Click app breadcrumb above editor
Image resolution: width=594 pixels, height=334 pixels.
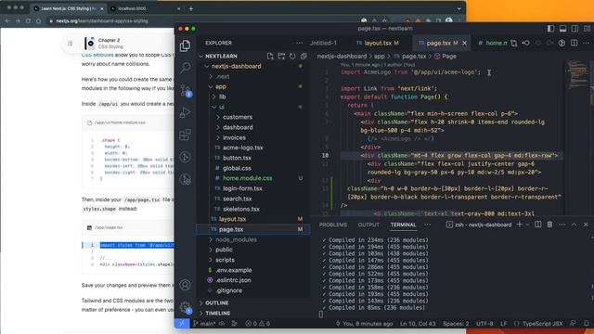[380, 56]
